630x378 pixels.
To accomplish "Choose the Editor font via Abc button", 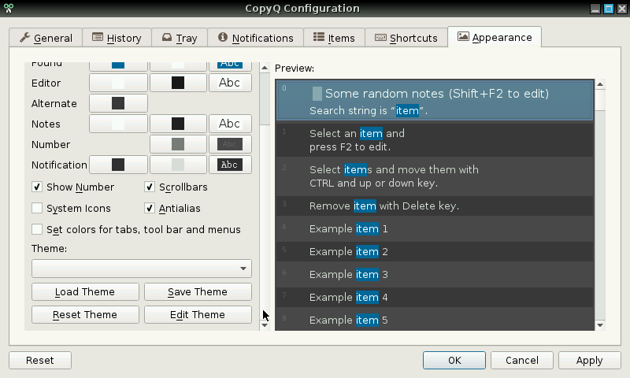I will pos(230,83).
